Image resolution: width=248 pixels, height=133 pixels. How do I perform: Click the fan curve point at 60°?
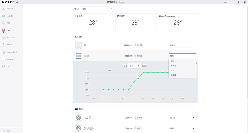click(143, 72)
